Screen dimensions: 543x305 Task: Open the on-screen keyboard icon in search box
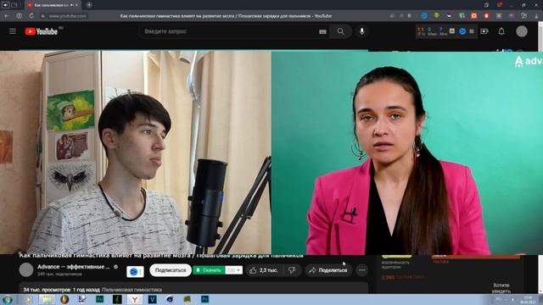(322, 31)
